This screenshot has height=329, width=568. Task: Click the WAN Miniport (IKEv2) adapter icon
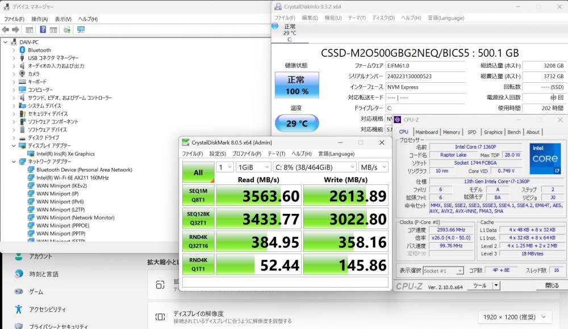[31, 185]
